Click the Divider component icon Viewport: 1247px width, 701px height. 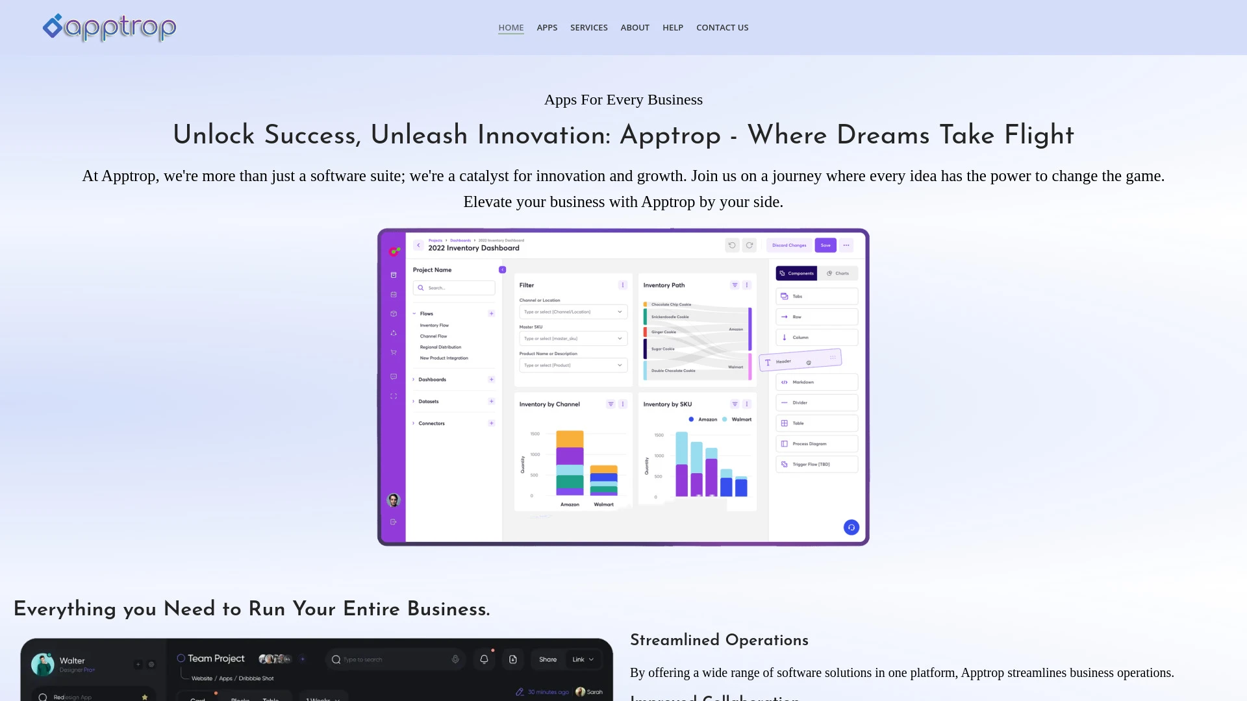(x=785, y=402)
